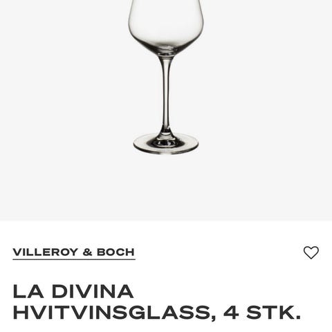Open the wine glass product image
The image size is (332, 332).
pos(166,110)
